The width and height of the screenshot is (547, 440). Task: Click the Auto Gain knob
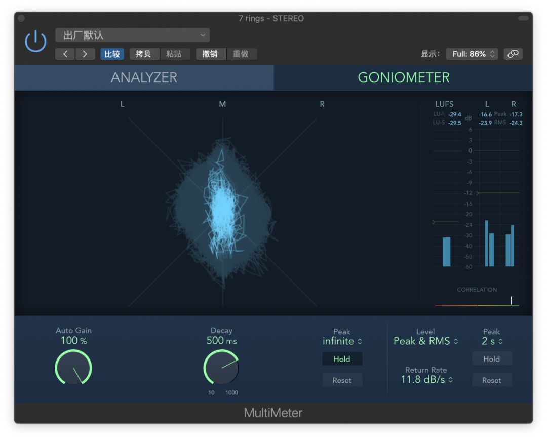[73, 368]
